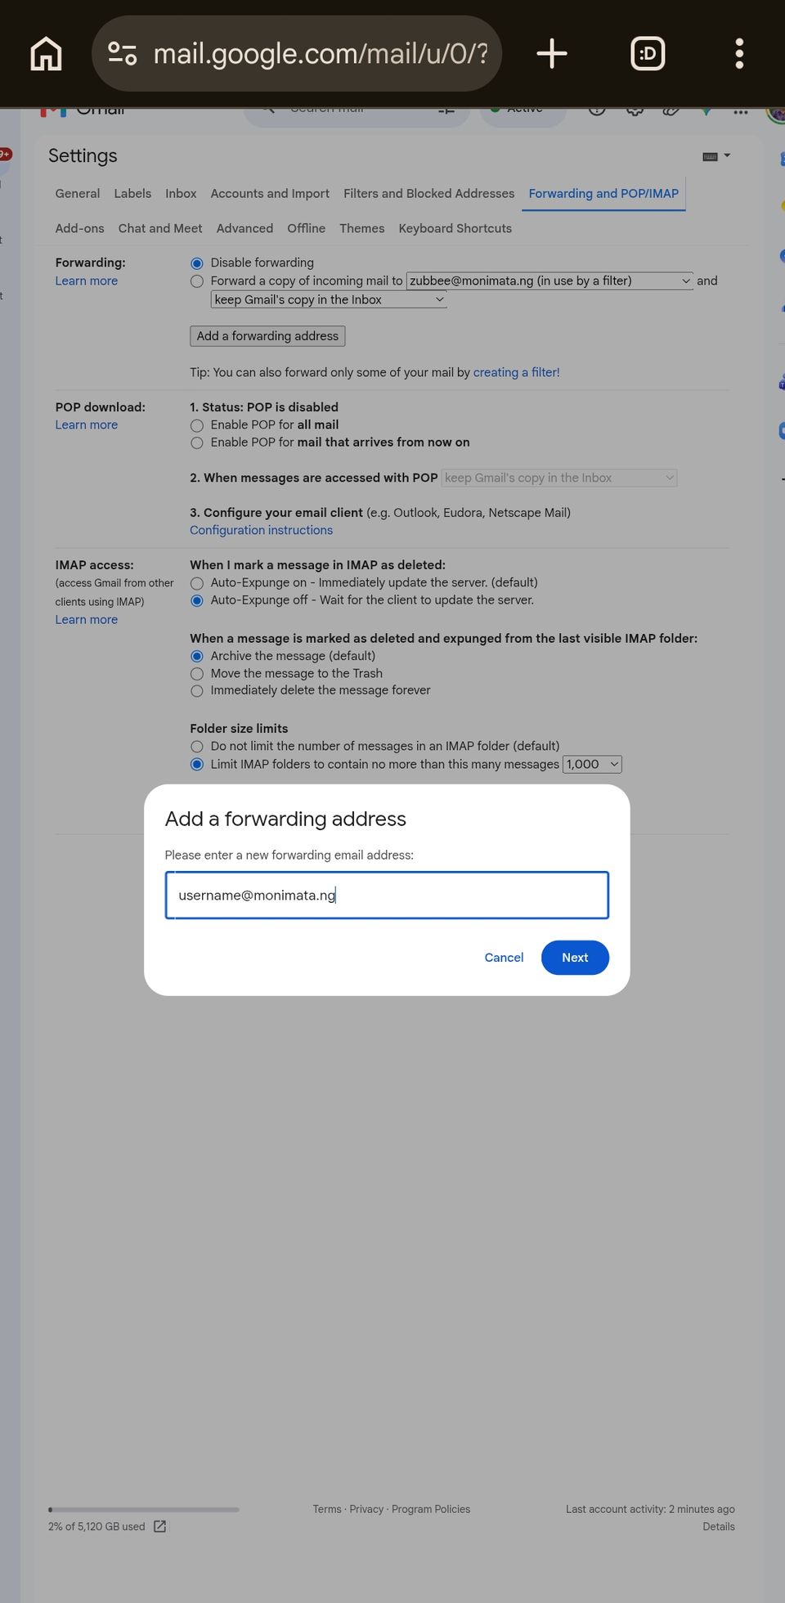Click Details under account activity

(719, 1527)
